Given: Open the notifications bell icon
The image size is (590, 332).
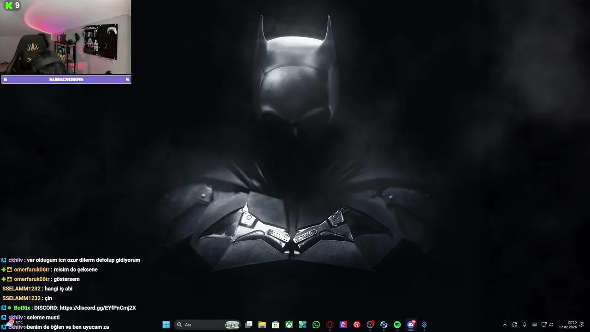Looking at the screenshot, I should (582, 325).
